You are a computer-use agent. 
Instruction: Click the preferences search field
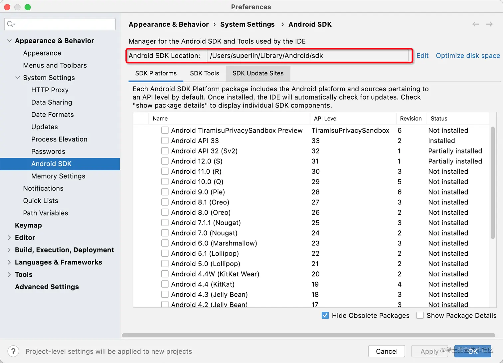(x=60, y=24)
